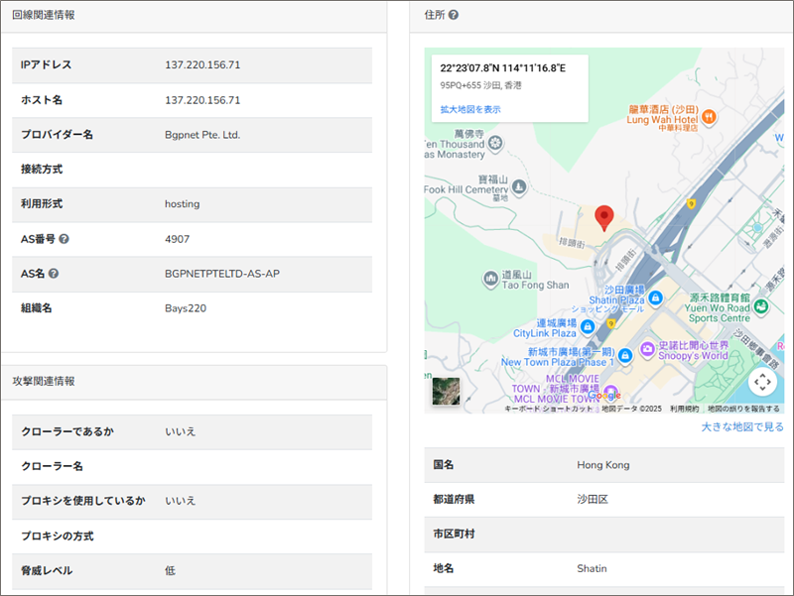Click the help icon beside AS名
This screenshot has height=596, width=794.
point(54,274)
